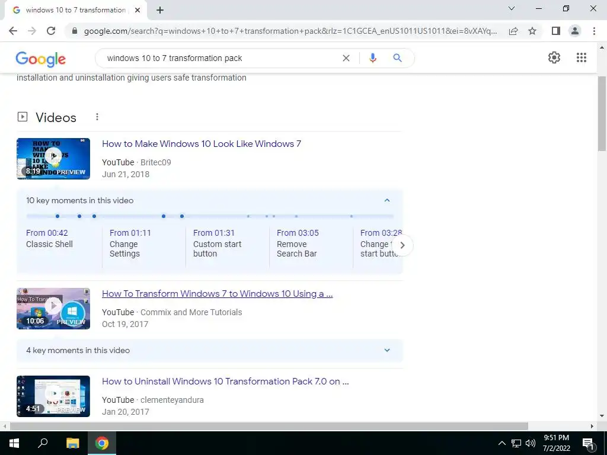
Task: Show next key moments with the arrow
Action: (x=402, y=245)
